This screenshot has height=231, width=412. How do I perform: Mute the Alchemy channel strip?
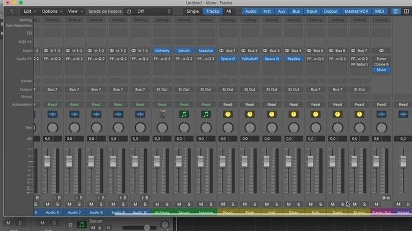157,204
